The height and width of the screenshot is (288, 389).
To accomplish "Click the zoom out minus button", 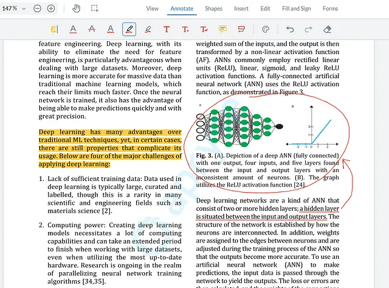I will tap(37, 9).
